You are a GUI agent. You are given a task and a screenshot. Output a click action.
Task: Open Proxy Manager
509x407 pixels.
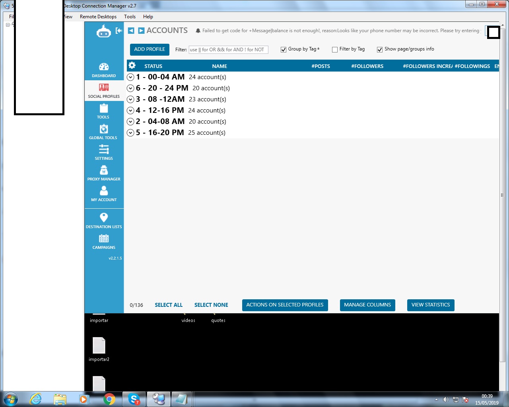click(104, 173)
